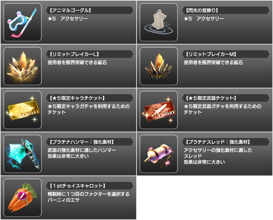The height and width of the screenshot is (220, 273).
Task: Click the Animal Goggles accessory icon
Action: pyautogui.click(x=23, y=22)
